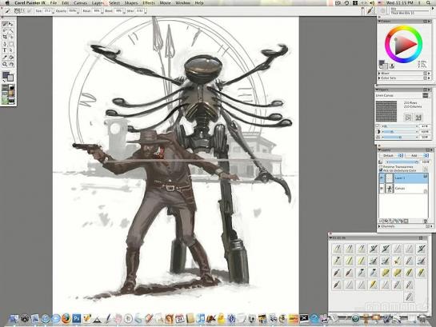Screen dimensions: 436x327
Task: Hide the Canvas layer eye icon
Action: pyautogui.click(x=382, y=189)
